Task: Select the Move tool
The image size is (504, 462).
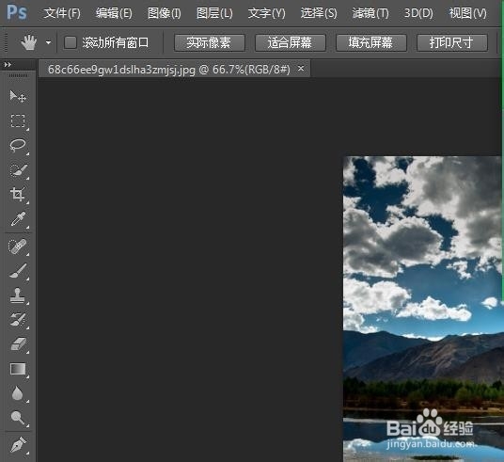Action: [18, 96]
